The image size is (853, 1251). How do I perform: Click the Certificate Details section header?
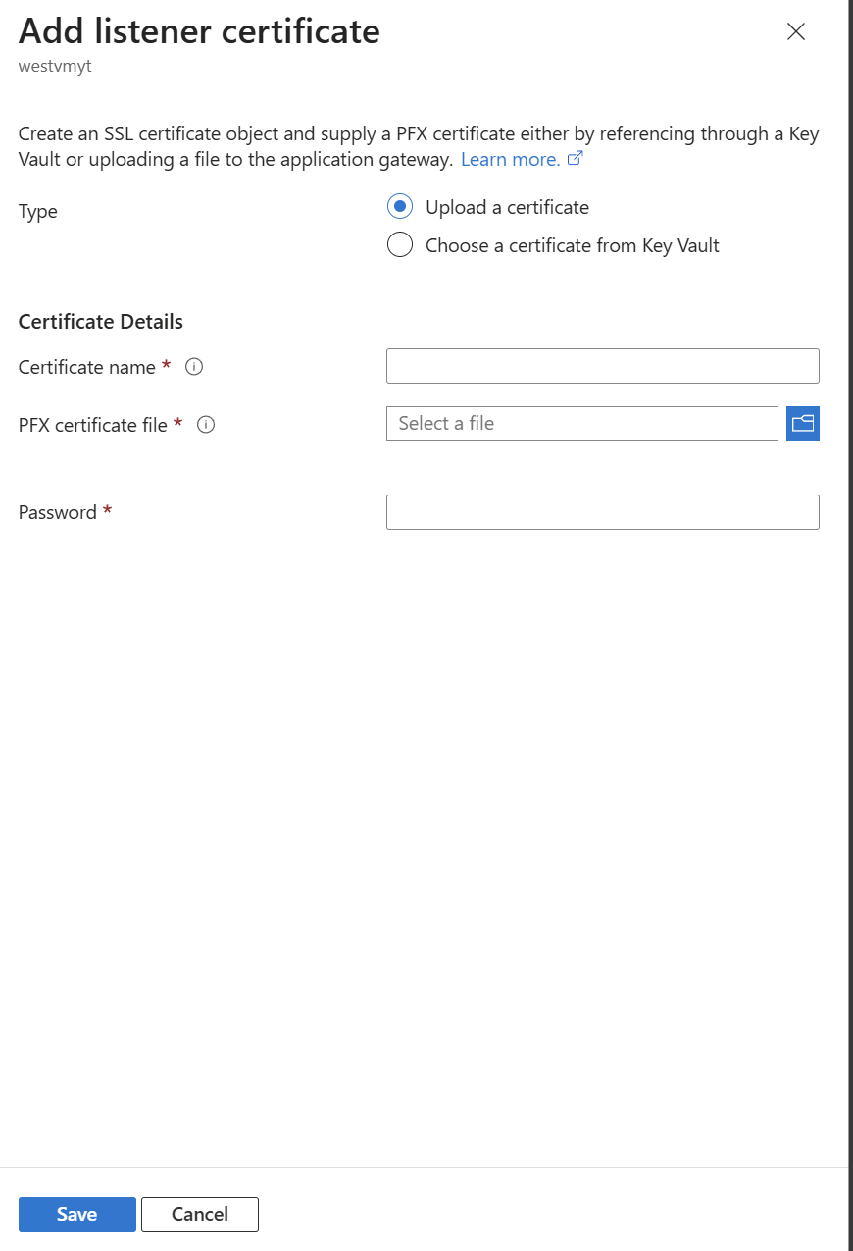(100, 321)
